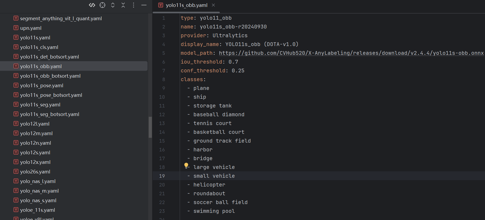The height and width of the screenshot is (220, 485).
Task: Click the YAML file icon beside upn.yaml
Action: pos(16,28)
